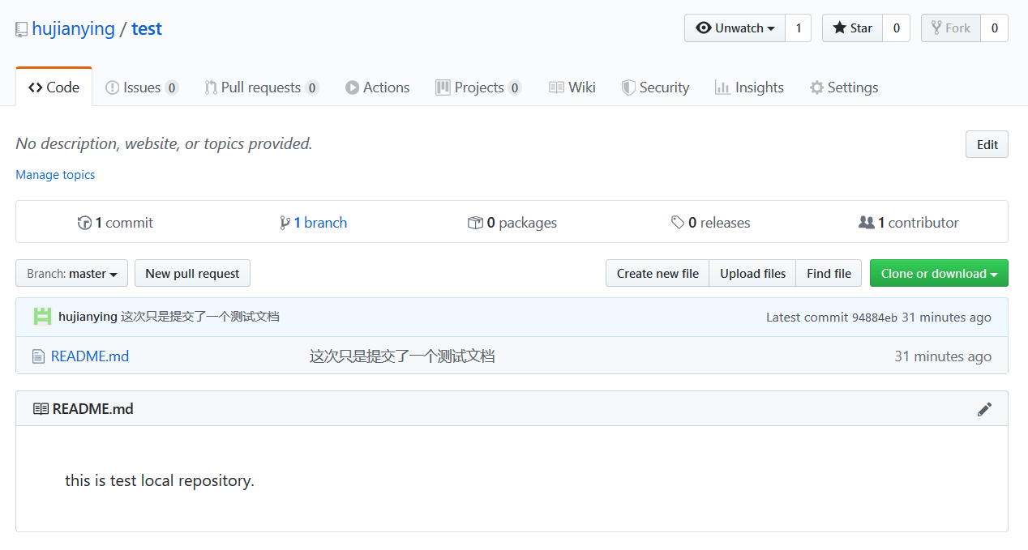The image size is (1028, 550).
Task: Open the commit message in README.md row
Action: coord(402,356)
